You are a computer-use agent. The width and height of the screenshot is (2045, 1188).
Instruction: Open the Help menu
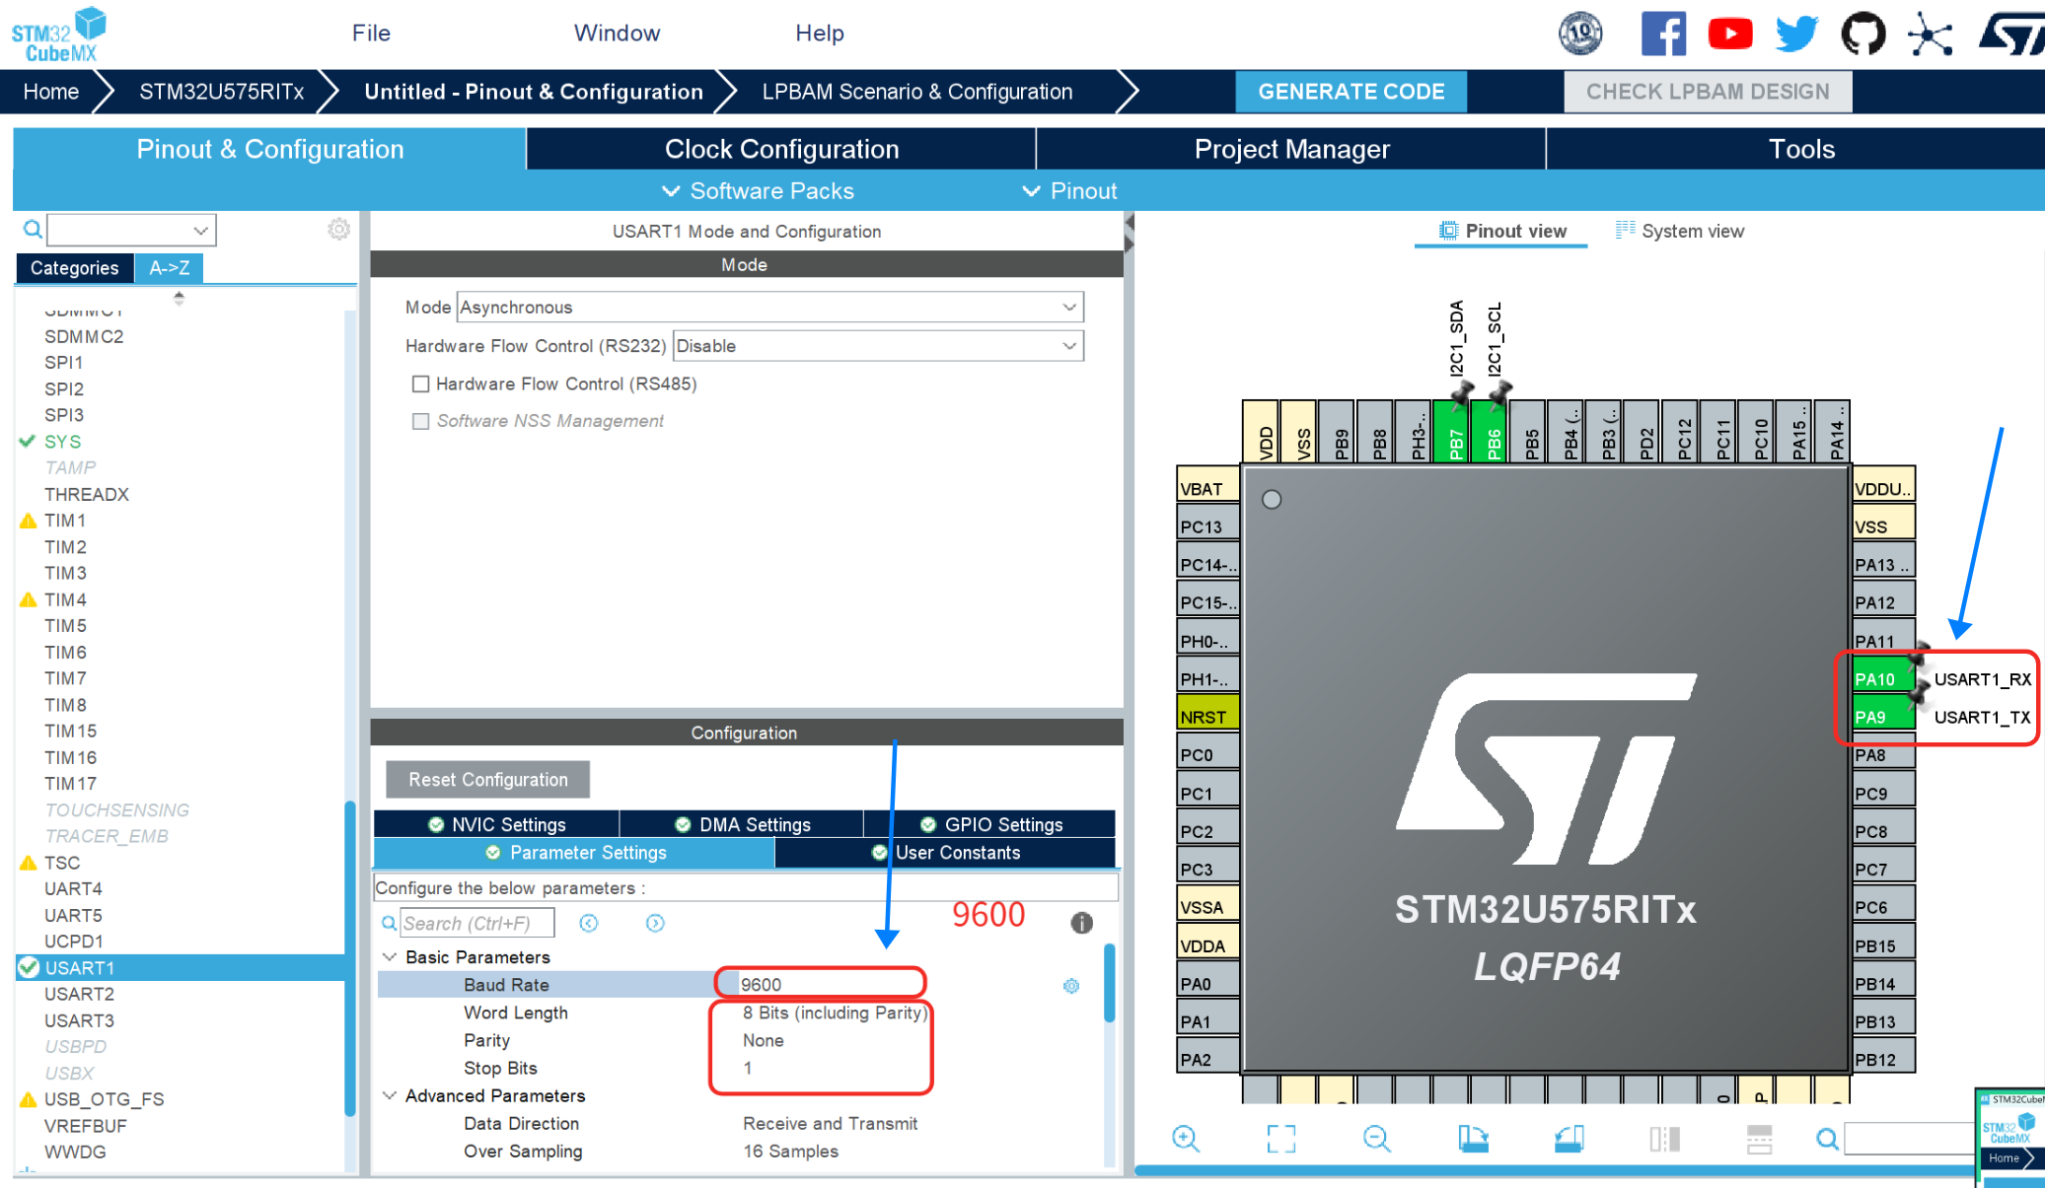pyautogui.click(x=819, y=33)
